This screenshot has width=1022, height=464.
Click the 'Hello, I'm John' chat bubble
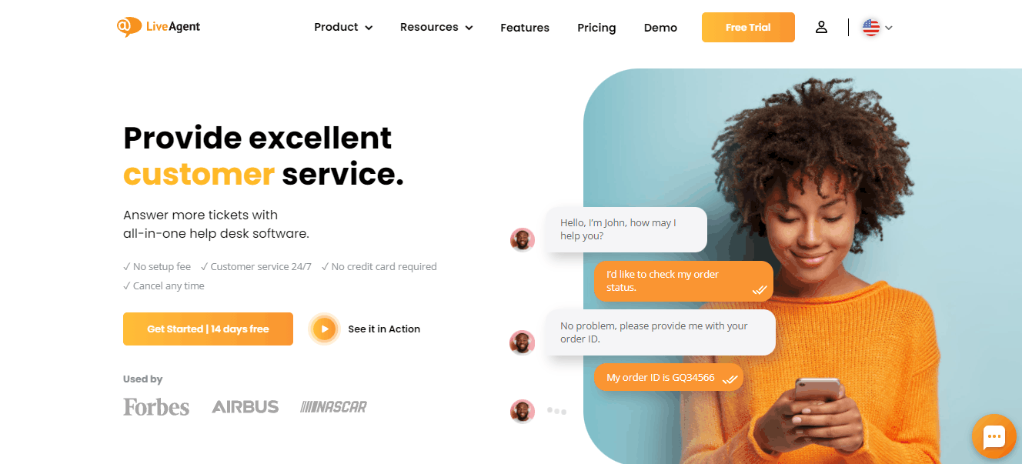(x=626, y=229)
